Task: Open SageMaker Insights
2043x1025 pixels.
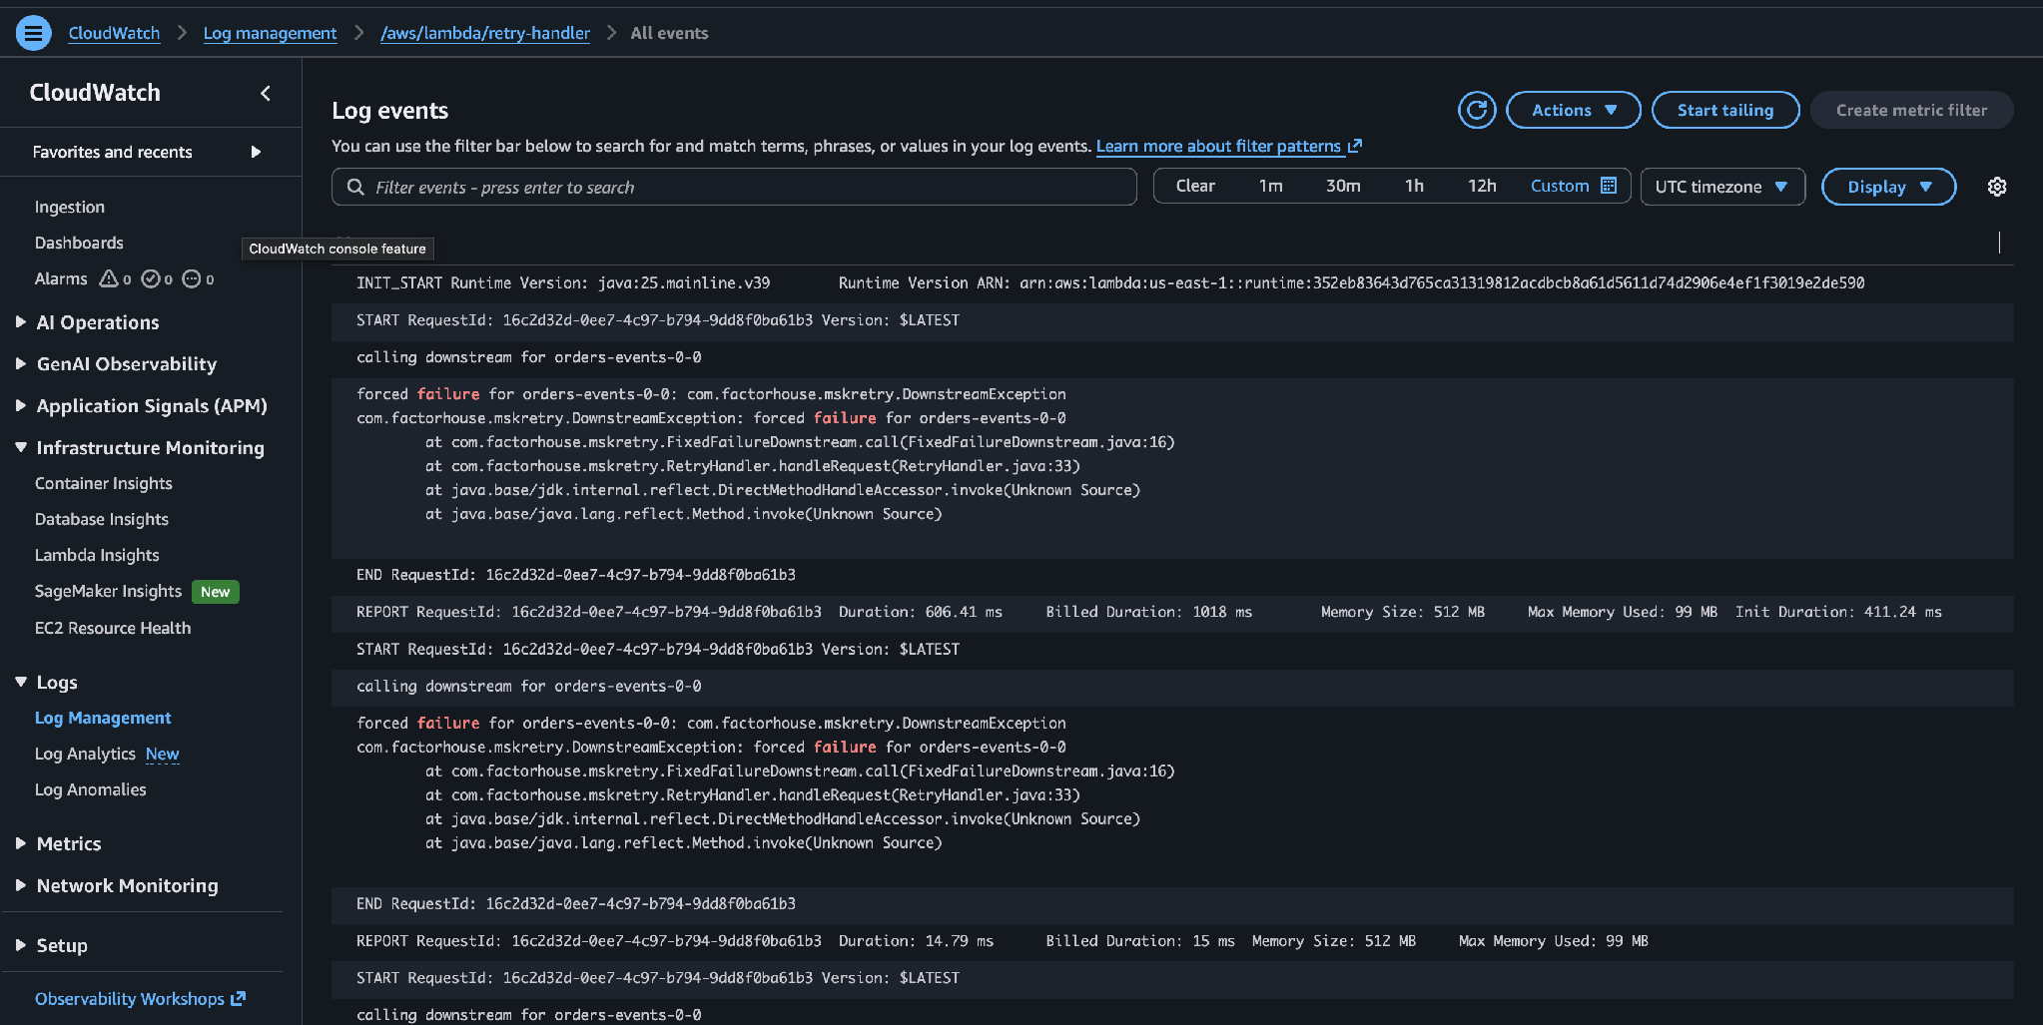Action: click(108, 591)
